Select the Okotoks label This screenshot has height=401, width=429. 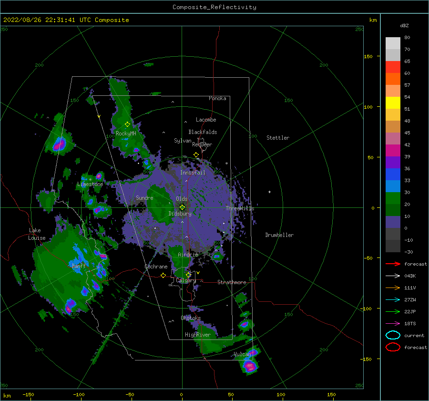[191, 318]
